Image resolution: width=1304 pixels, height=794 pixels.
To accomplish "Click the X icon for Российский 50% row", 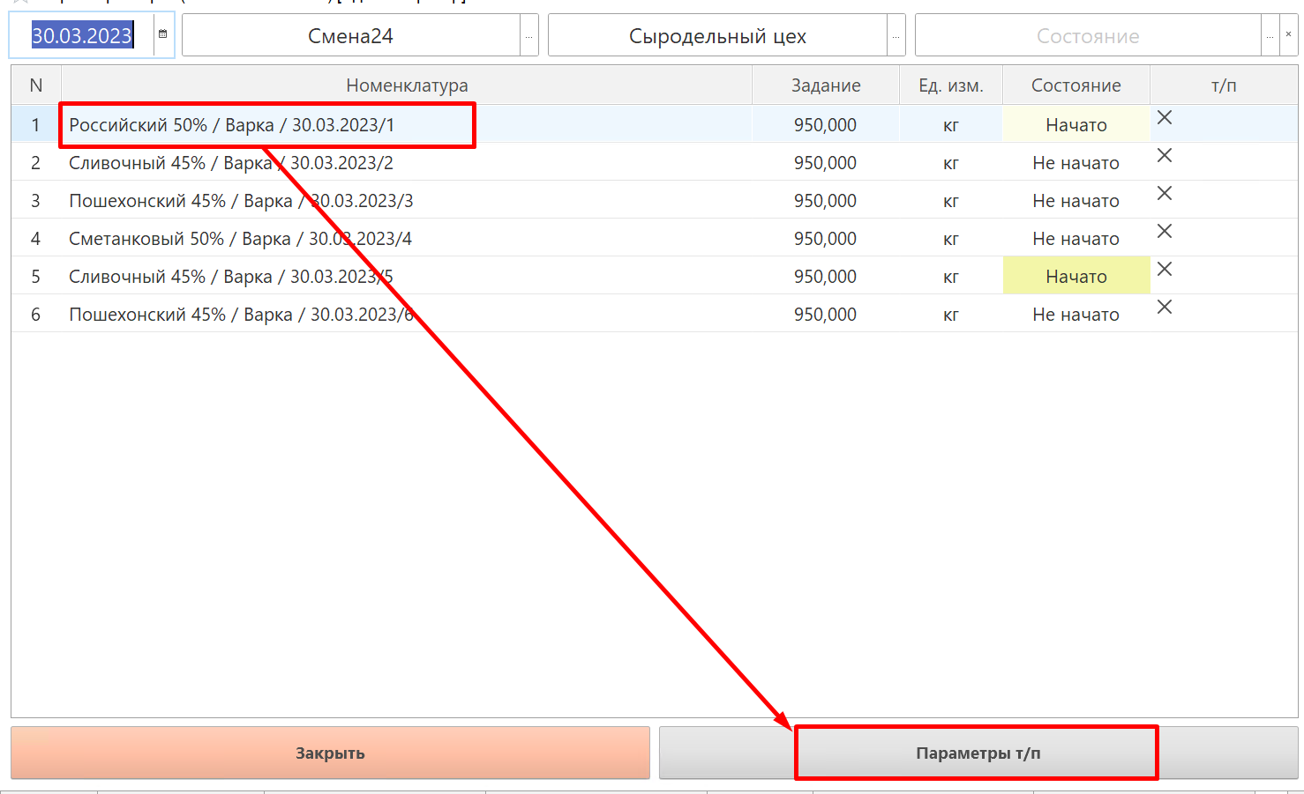I will 1165,117.
